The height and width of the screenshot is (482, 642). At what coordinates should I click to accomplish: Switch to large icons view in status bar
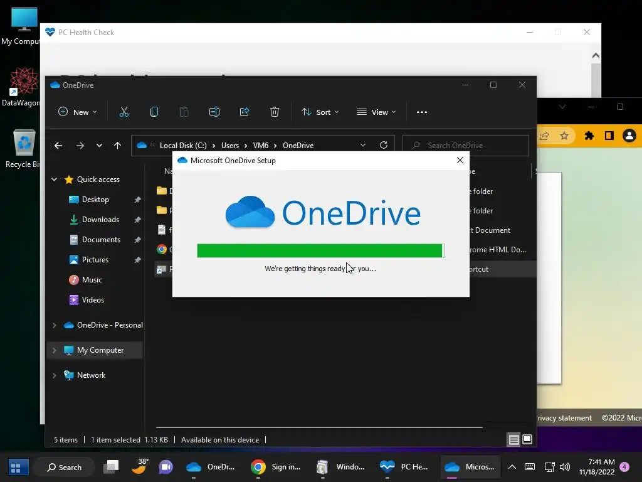pyautogui.click(x=527, y=440)
